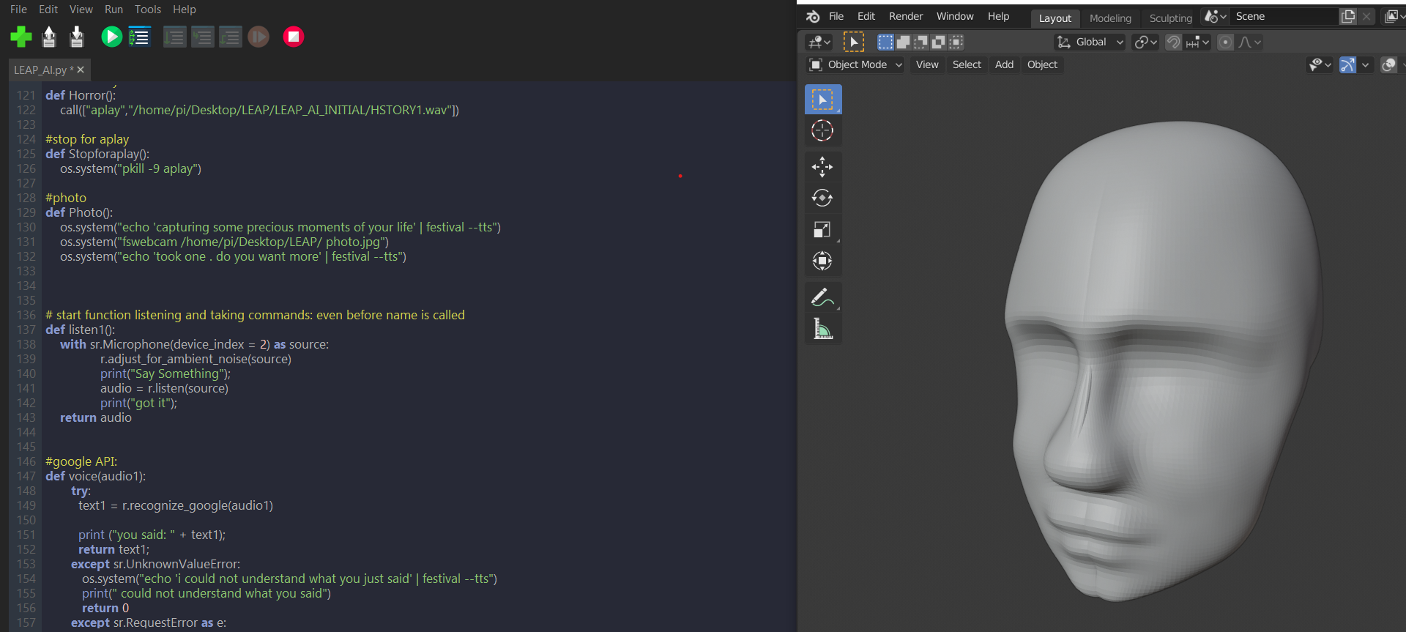Click the Blender logo menu icon
The width and height of the screenshot is (1406, 632).
(813, 16)
